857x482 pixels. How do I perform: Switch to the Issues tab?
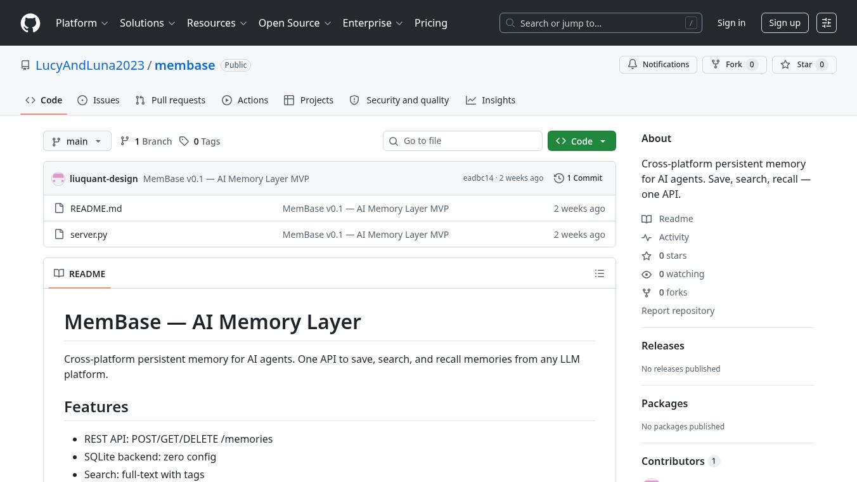[98, 100]
